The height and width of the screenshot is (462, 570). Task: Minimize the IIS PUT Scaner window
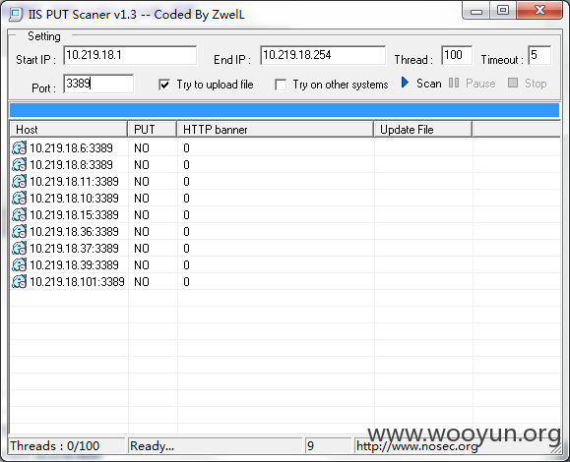[x=476, y=11]
